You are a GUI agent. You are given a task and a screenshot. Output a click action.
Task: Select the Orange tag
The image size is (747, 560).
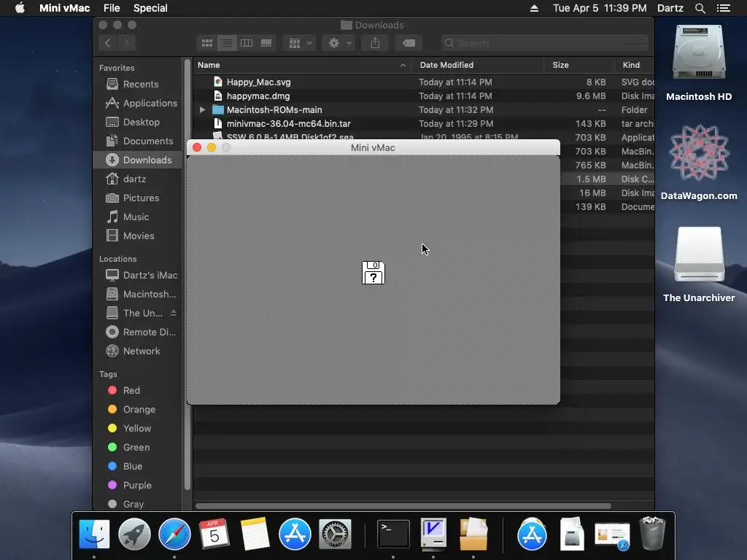point(138,410)
